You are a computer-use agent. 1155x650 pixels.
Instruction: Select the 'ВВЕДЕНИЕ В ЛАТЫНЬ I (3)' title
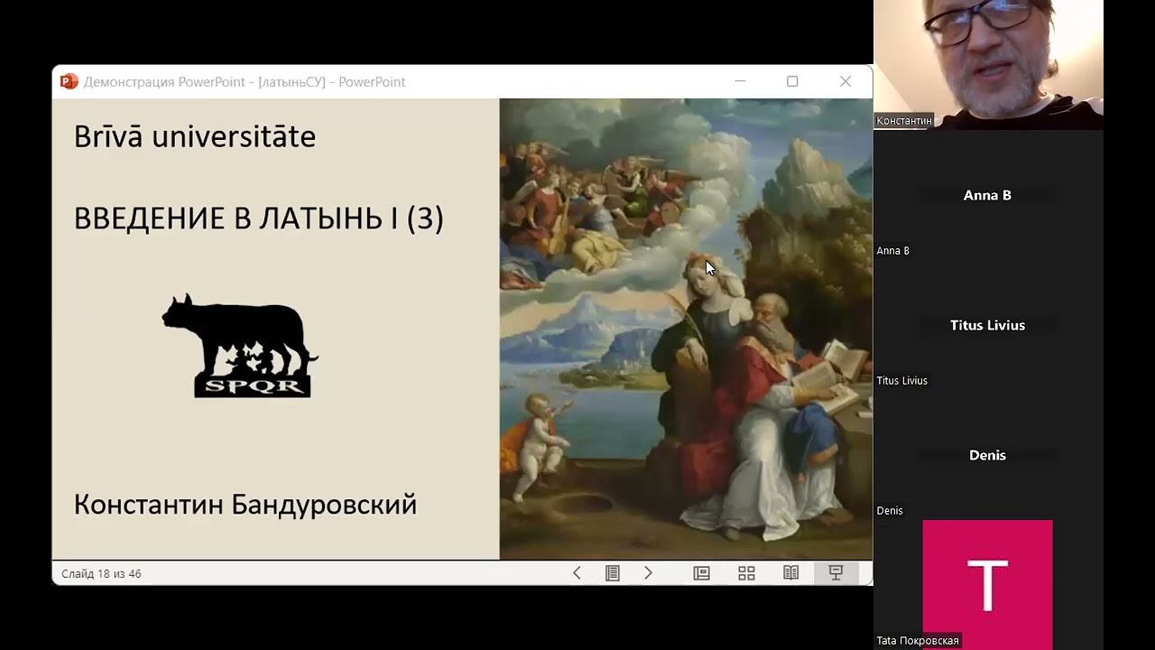click(259, 218)
